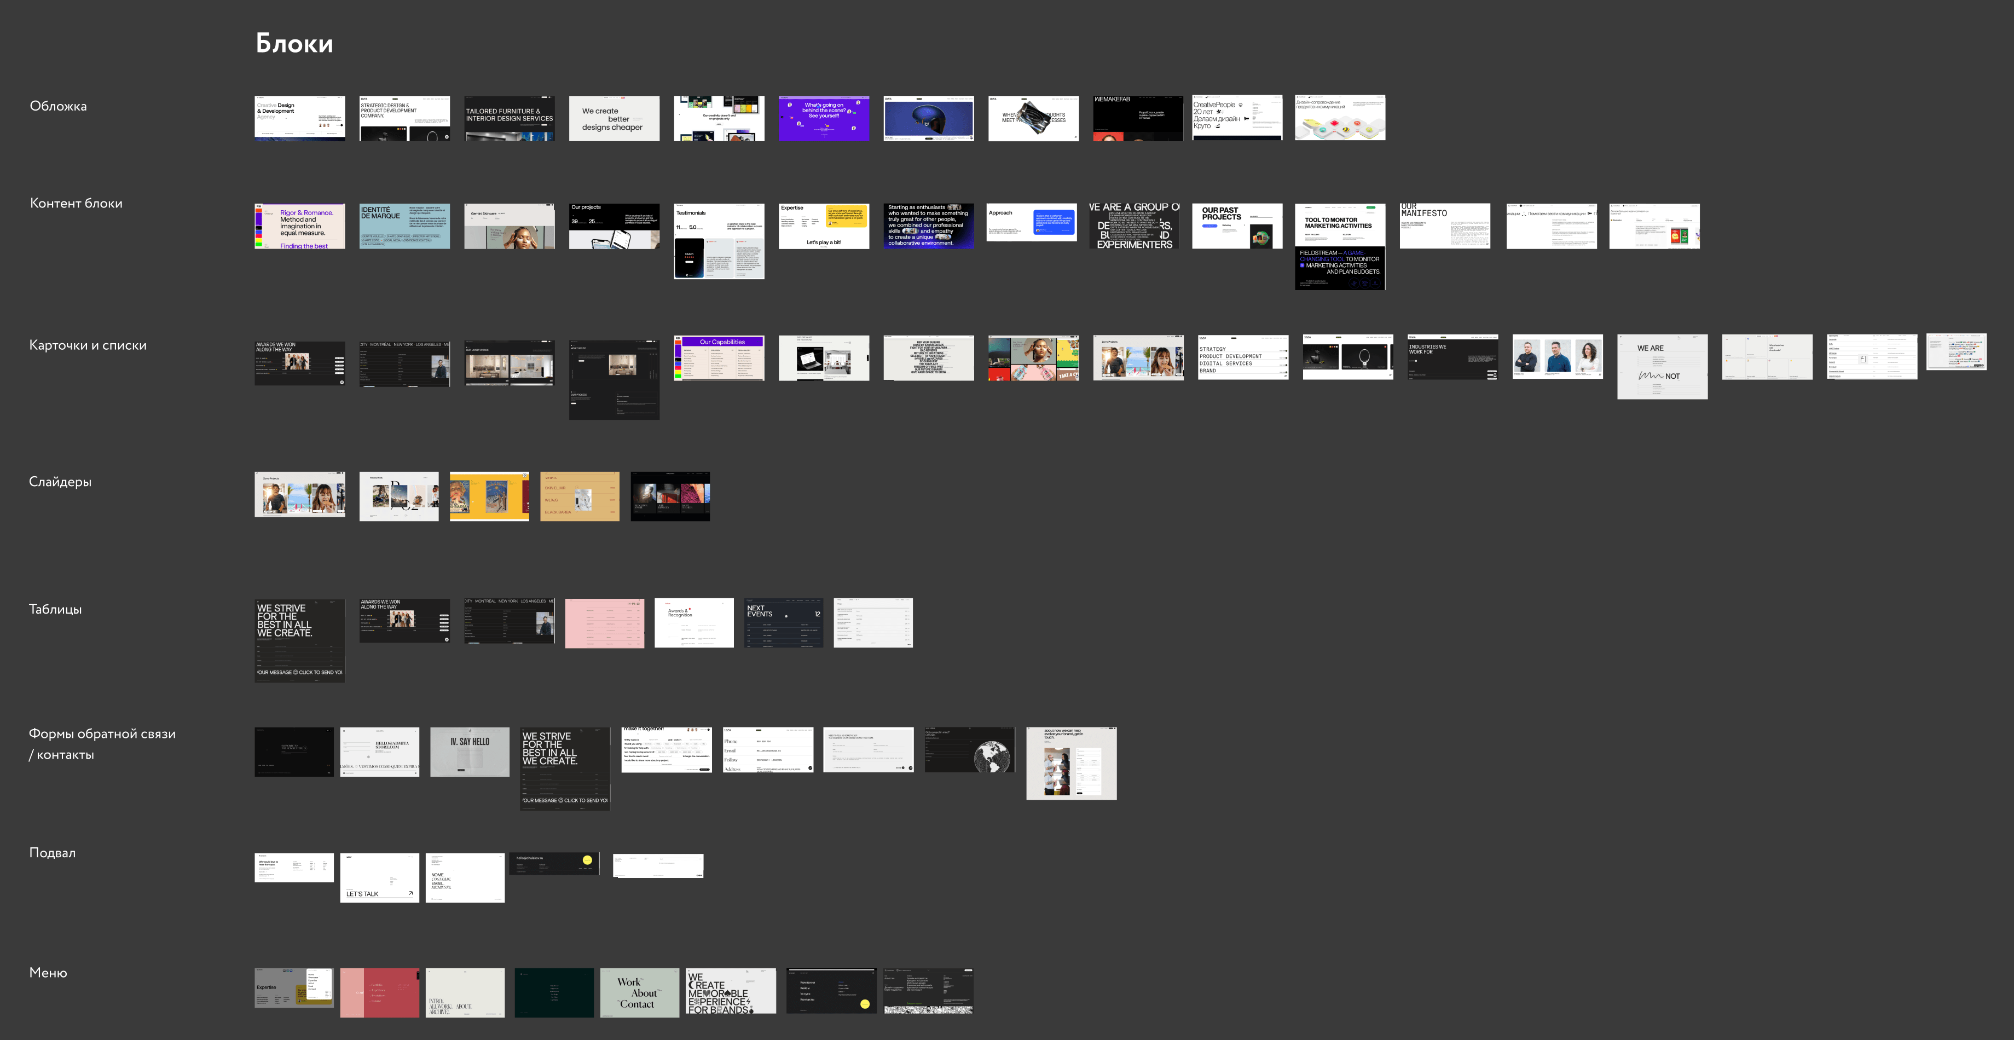Viewport: 2014px width, 1040px height.
Task: Open the yellow book covers slider thumbnail
Action: pos(489,496)
